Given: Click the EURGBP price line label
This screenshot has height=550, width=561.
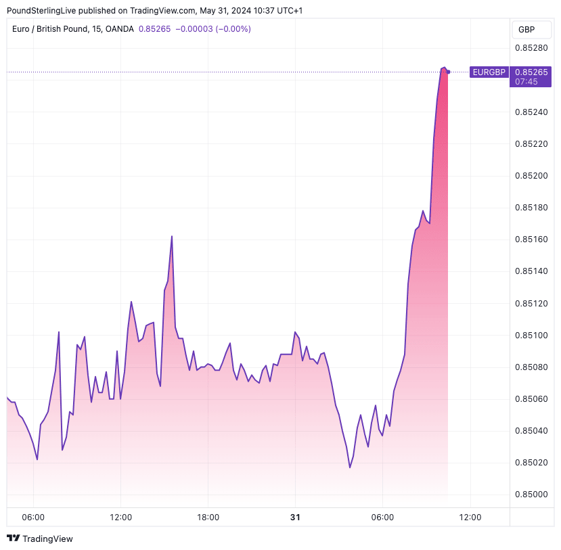Looking at the screenshot, I should pyautogui.click(x=490, y=72).
